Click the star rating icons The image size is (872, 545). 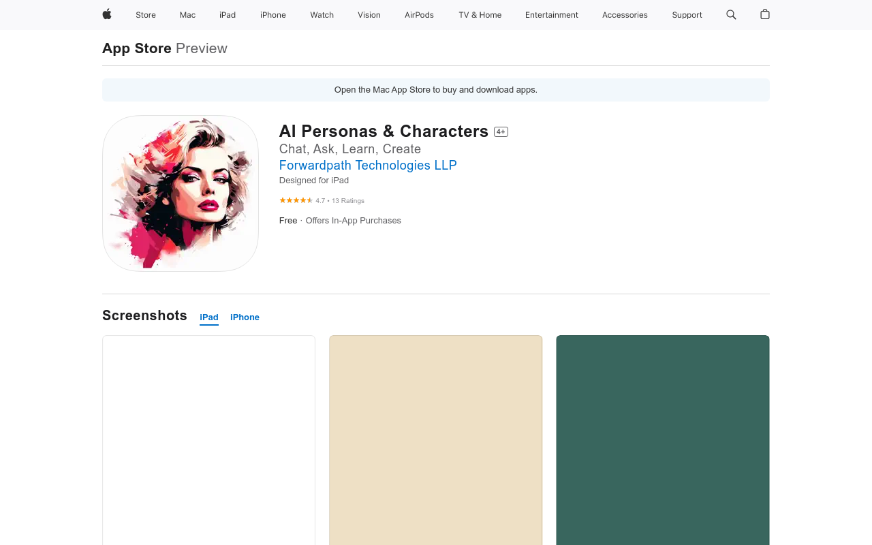coord(296,200)
